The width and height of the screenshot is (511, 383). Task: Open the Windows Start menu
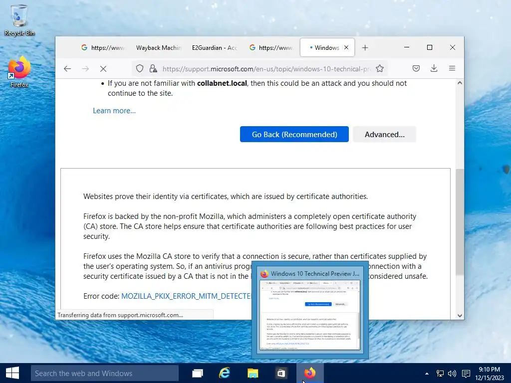click(x=12, y=373)
